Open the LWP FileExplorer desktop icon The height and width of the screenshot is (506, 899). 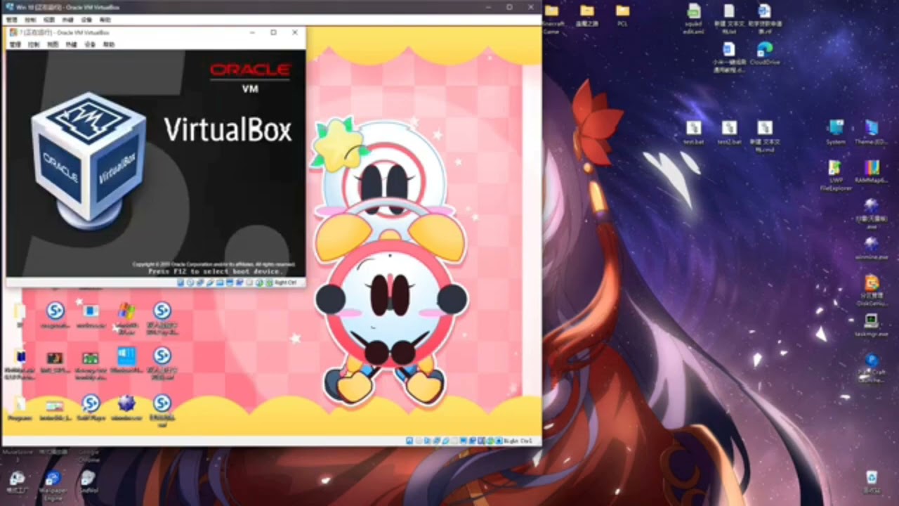(x=836, y=176)
